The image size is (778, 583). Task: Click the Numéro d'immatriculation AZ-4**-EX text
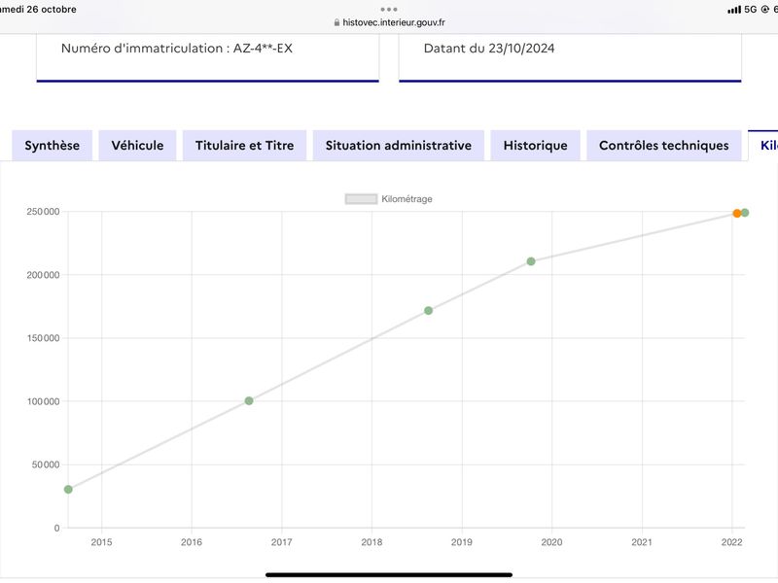pos(177,48)
